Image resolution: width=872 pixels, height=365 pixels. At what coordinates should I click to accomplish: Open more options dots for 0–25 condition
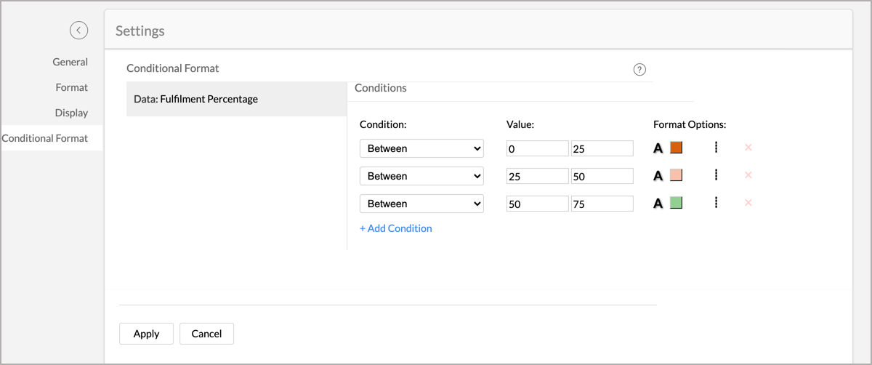pyautogui.click(x=716, y=148)
